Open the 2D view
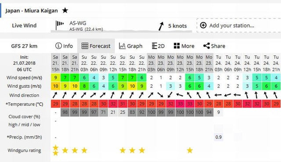This screenshot has height=162, width=281. point(158,46)
